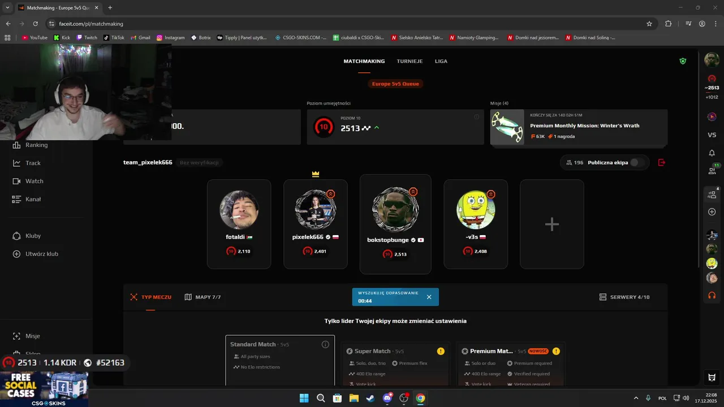The width and height of the screenshot is (724, 407).
Task: Open a new Chrome tab
Action: tap(110, 8)
